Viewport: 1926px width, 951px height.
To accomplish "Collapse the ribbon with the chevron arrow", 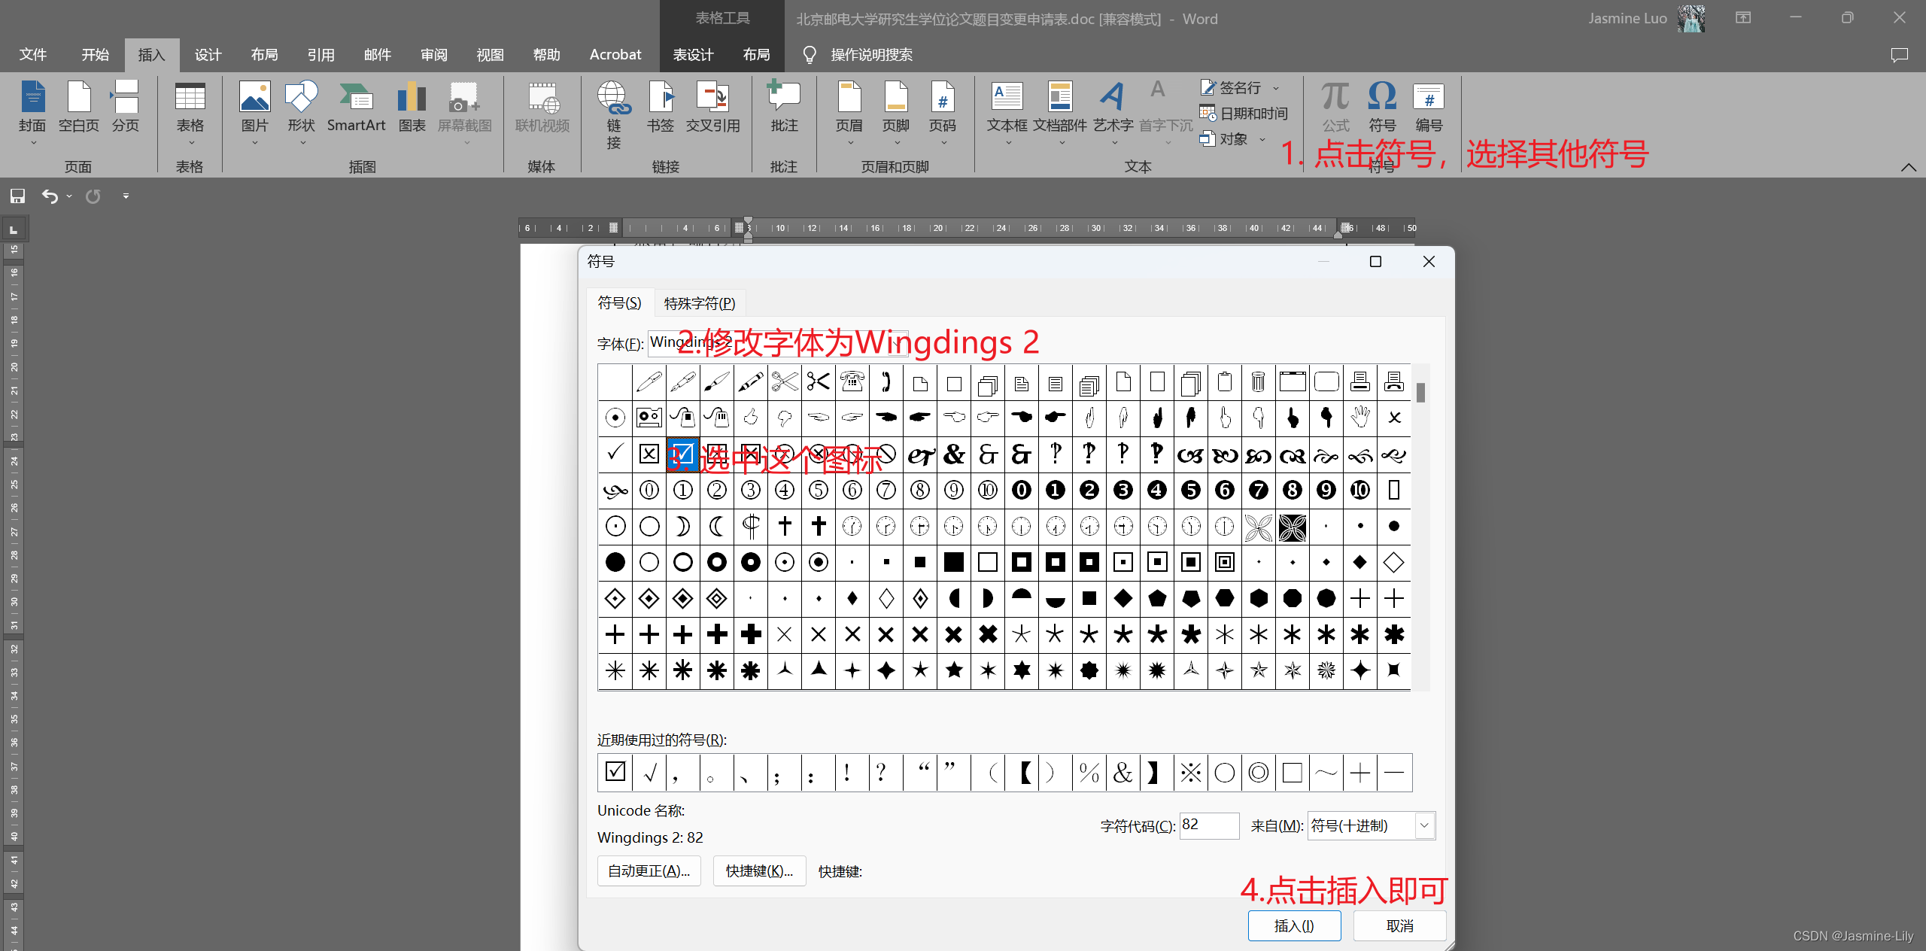I will (x=1908, y=167).
